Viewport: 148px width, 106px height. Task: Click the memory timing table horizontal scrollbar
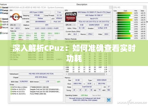point(86,74)
